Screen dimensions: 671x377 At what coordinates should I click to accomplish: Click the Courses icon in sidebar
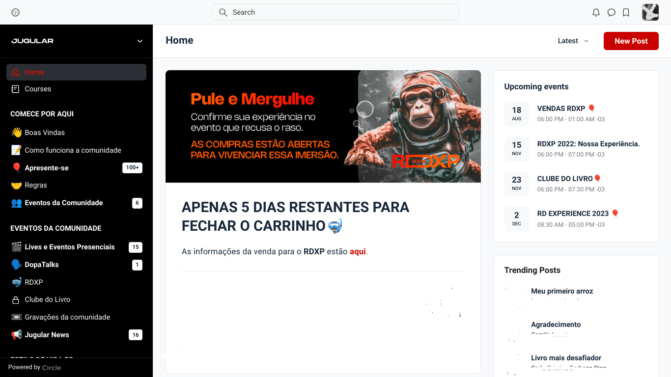tap(16, 89)
